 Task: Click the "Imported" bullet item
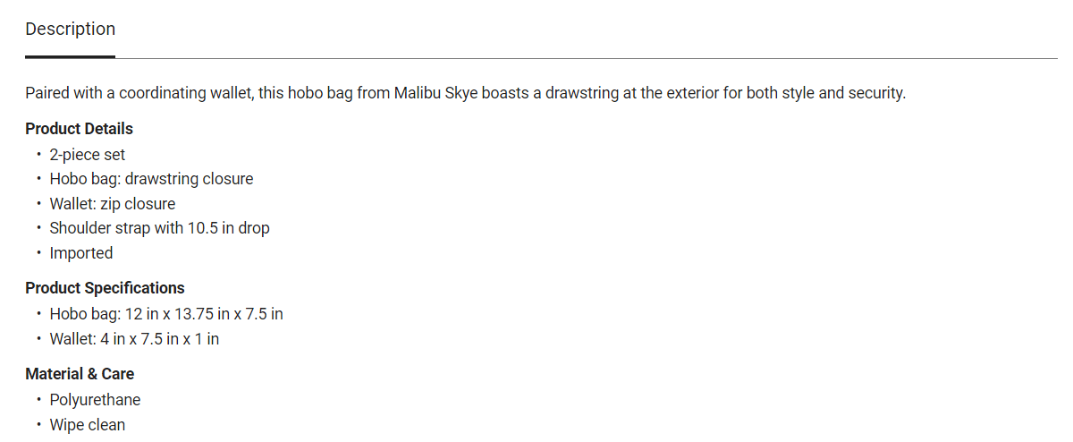pos(81,253)
